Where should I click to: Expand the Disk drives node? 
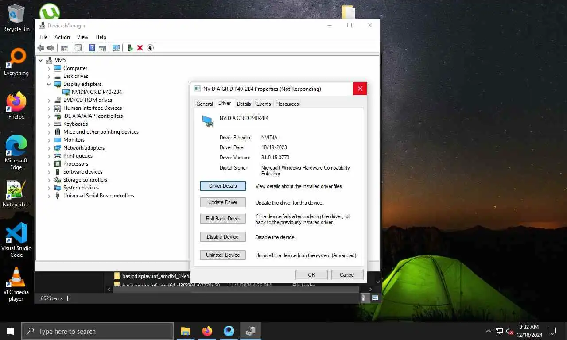point(49,76)
